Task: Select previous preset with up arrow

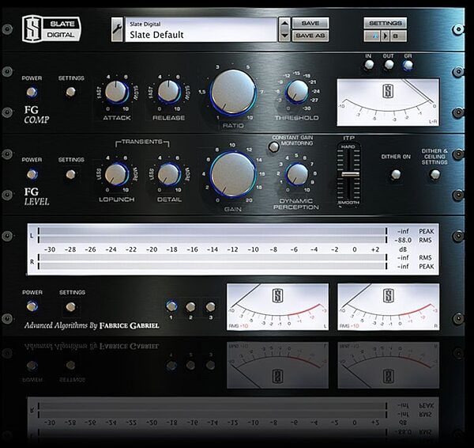Action: point(284,23)
